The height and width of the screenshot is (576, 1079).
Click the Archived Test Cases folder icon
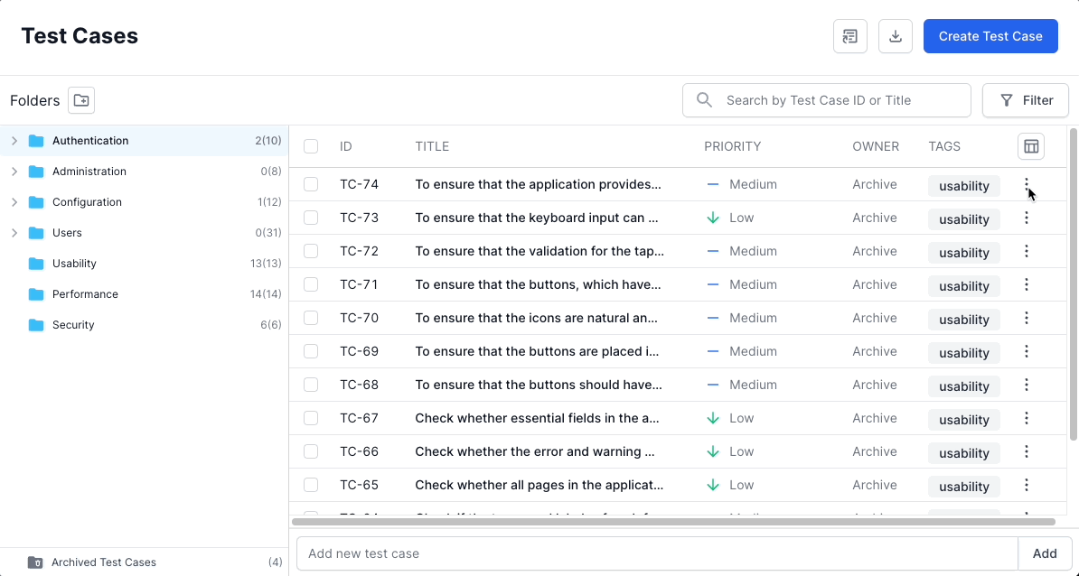35,562
